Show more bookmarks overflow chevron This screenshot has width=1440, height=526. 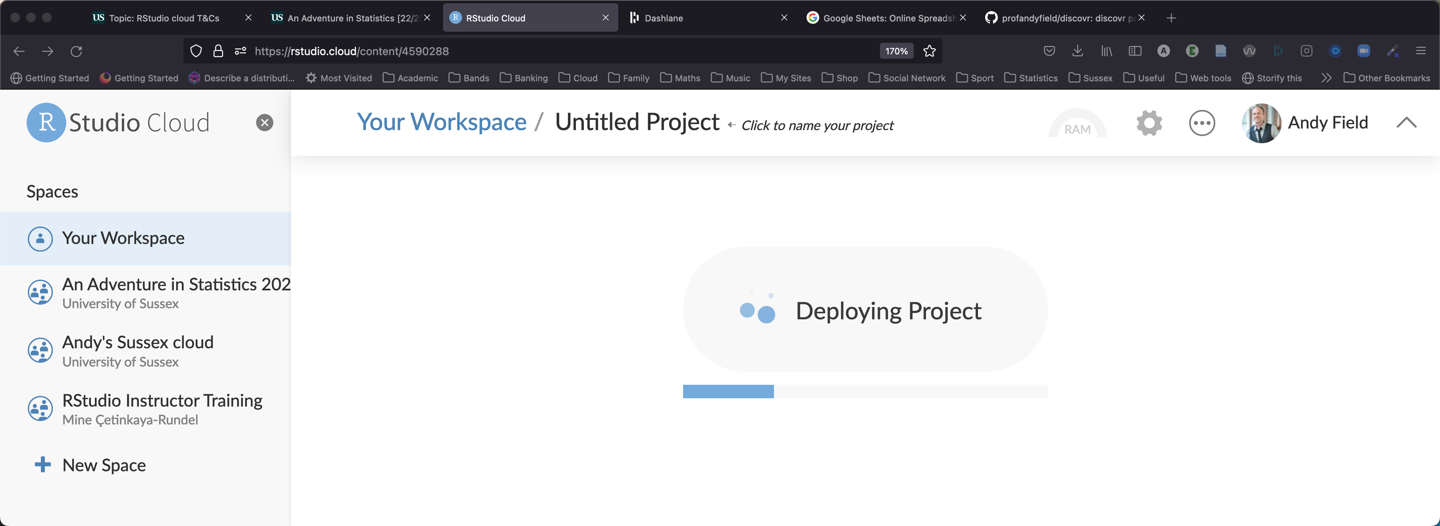(x=1326, y=78)
